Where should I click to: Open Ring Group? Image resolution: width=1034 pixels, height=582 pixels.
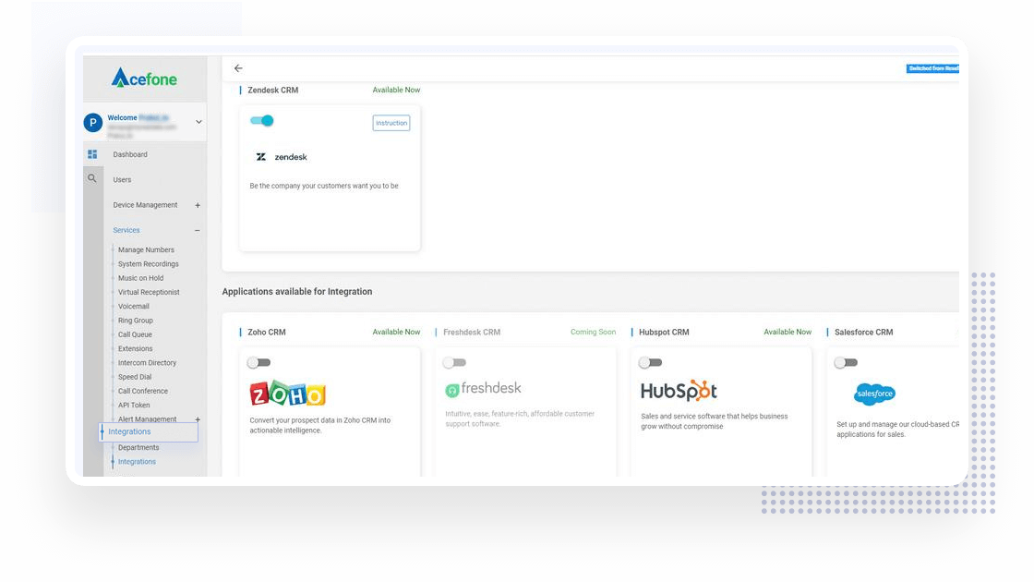135,321
